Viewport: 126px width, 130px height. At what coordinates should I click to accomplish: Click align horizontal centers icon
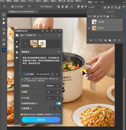pos(63,6)
